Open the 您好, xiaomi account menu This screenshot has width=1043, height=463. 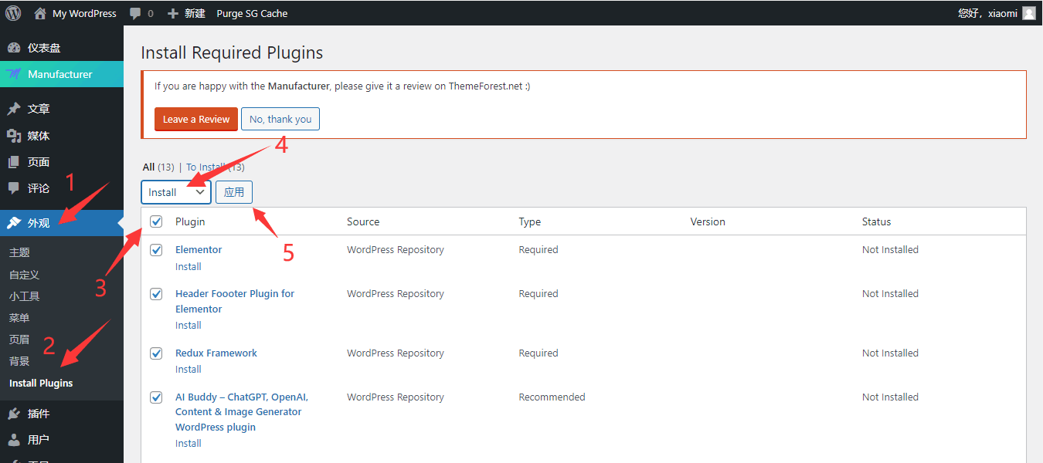coord(987,13)
